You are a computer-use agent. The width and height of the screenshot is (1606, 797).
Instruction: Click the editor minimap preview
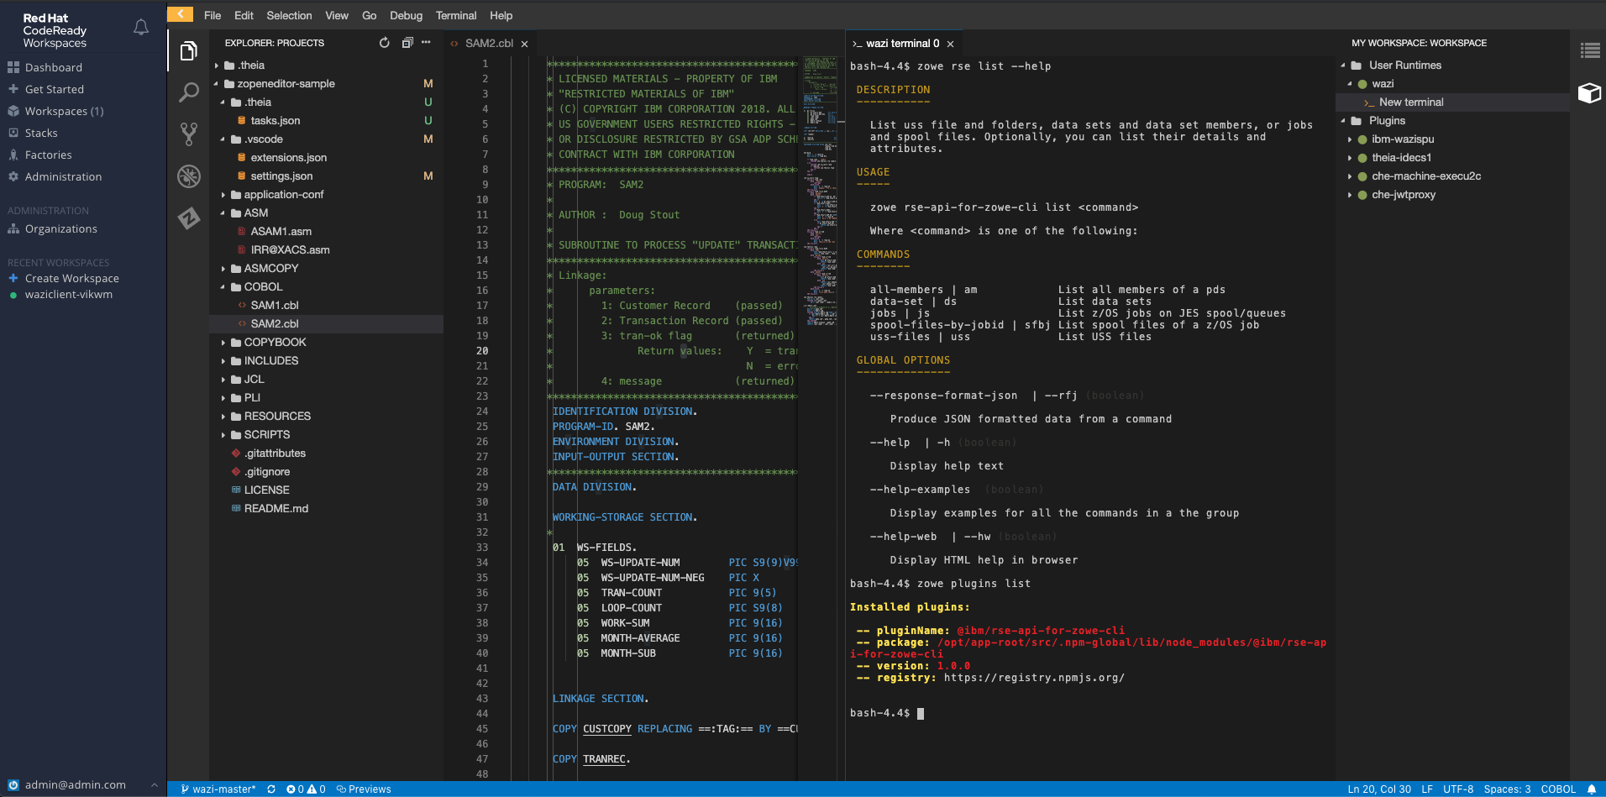820,191
